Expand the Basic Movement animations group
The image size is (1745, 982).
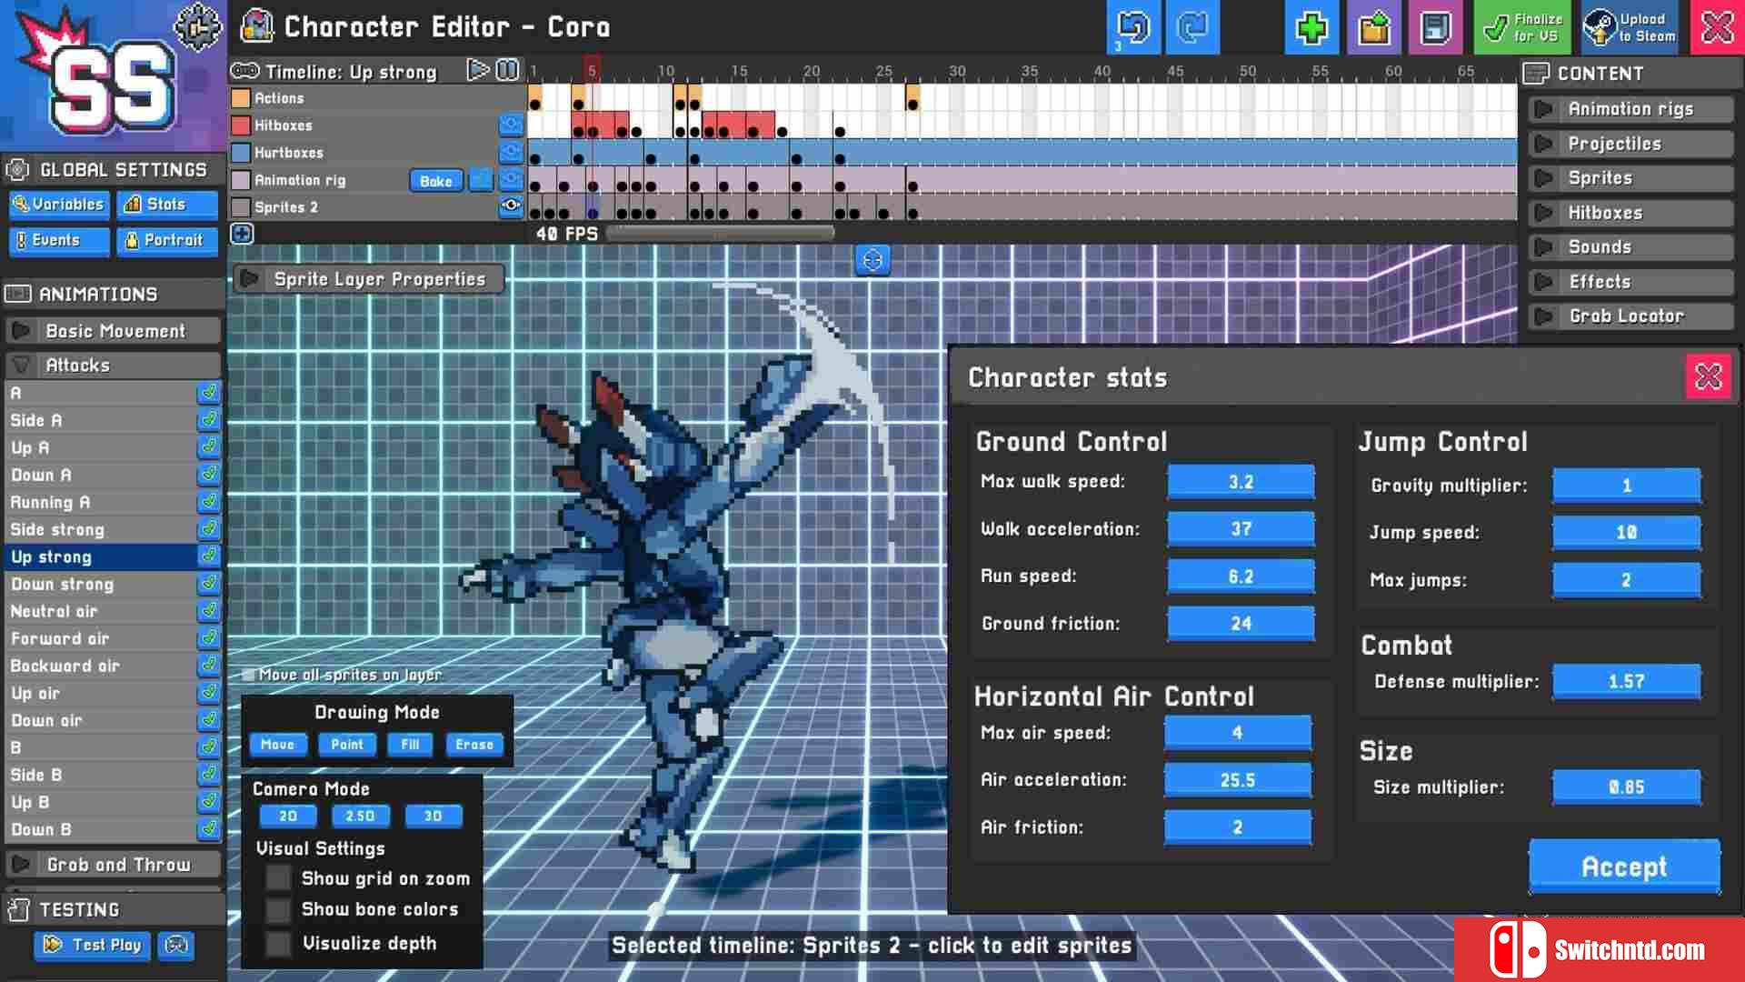coord(114,331)
